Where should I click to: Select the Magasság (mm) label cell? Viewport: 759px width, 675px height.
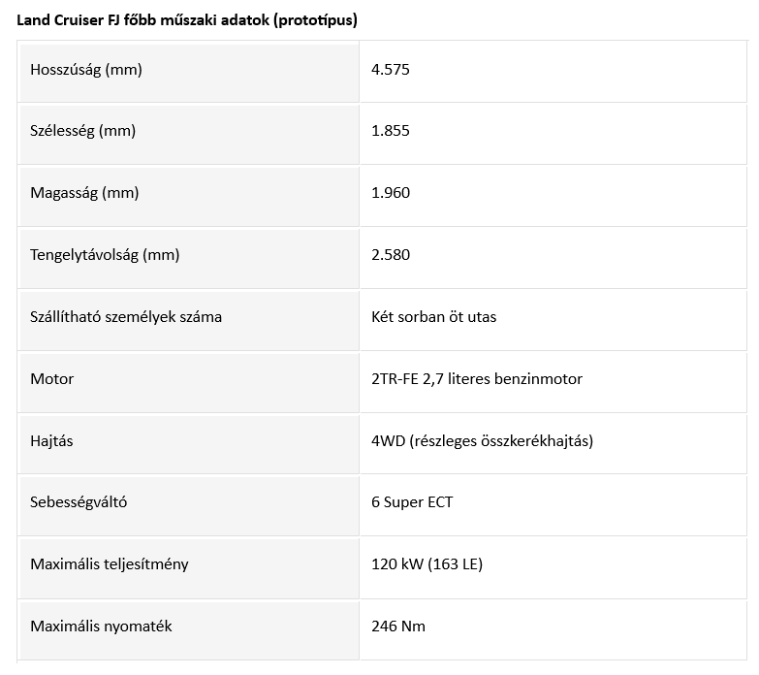pos(84,193)
